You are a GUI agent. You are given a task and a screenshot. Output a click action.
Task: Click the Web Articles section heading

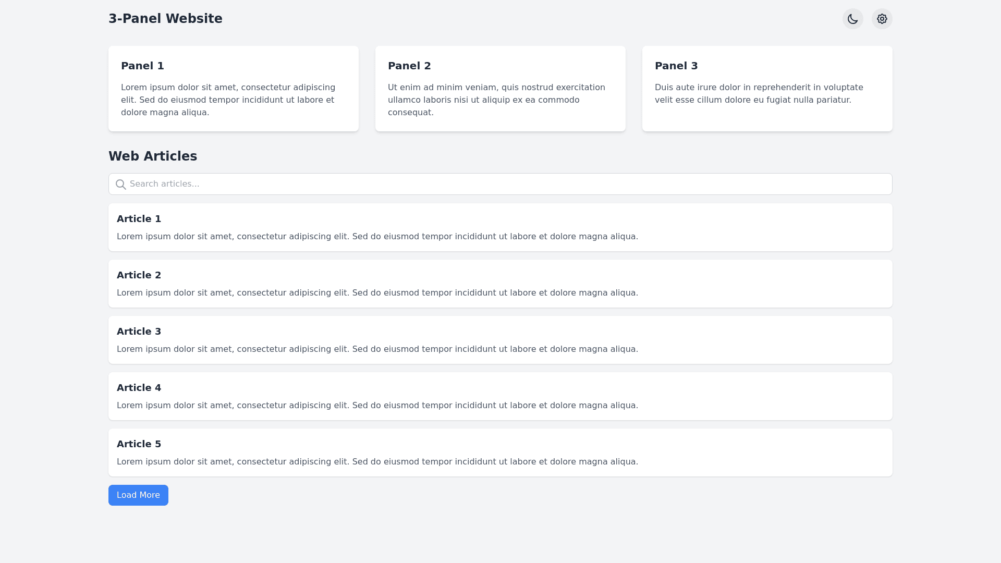pyautogui.click(x=153, y=156)
